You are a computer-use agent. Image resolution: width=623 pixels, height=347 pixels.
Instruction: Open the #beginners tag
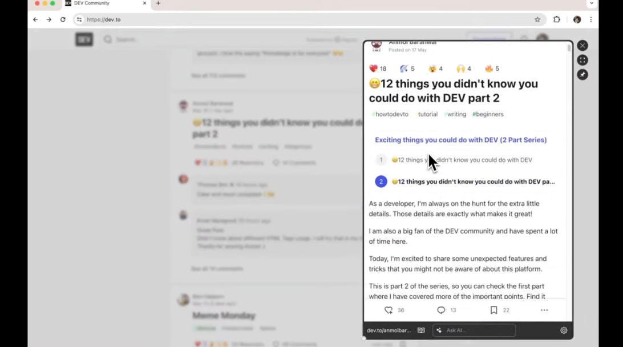(x=488, y=114)
